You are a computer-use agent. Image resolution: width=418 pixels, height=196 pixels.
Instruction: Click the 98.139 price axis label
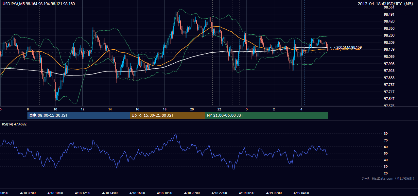click(x=389, y=49)
